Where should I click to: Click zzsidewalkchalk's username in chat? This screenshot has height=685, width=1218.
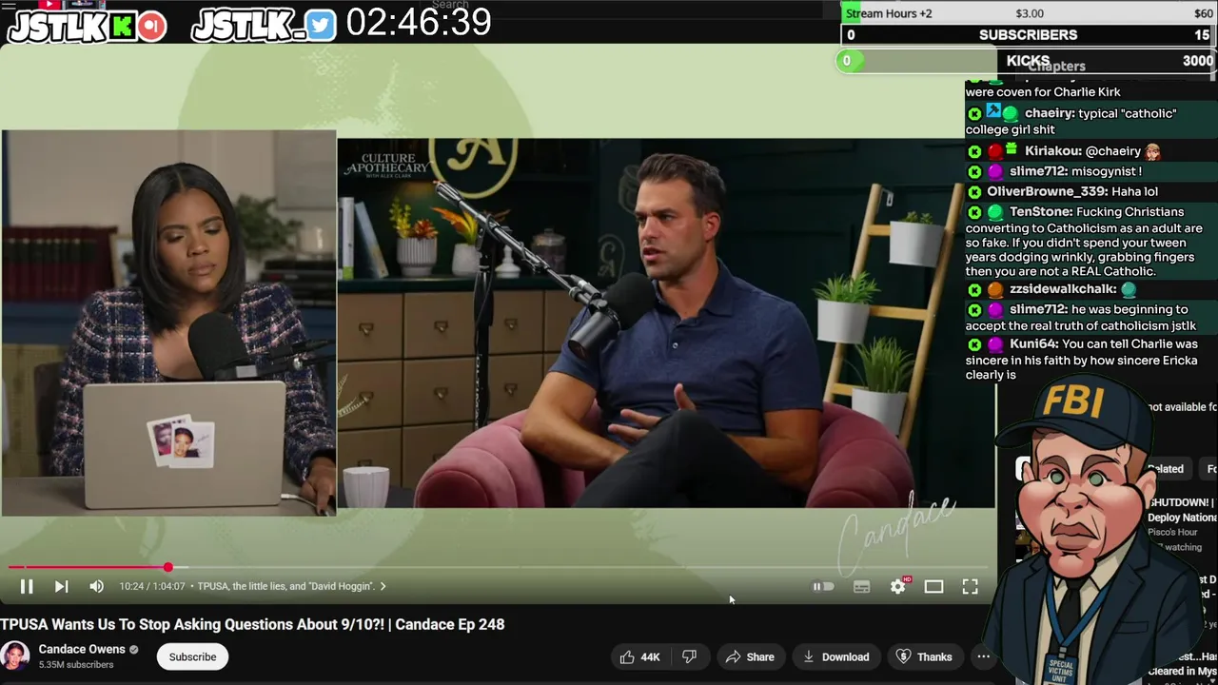tap(1063, 288)
